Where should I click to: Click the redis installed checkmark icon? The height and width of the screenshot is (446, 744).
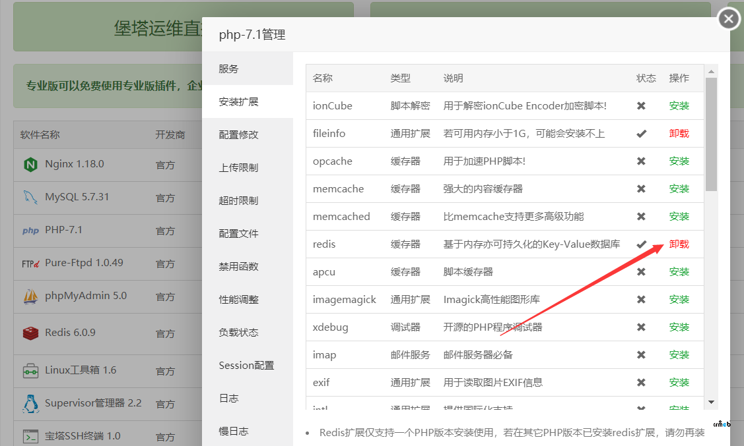642,244
